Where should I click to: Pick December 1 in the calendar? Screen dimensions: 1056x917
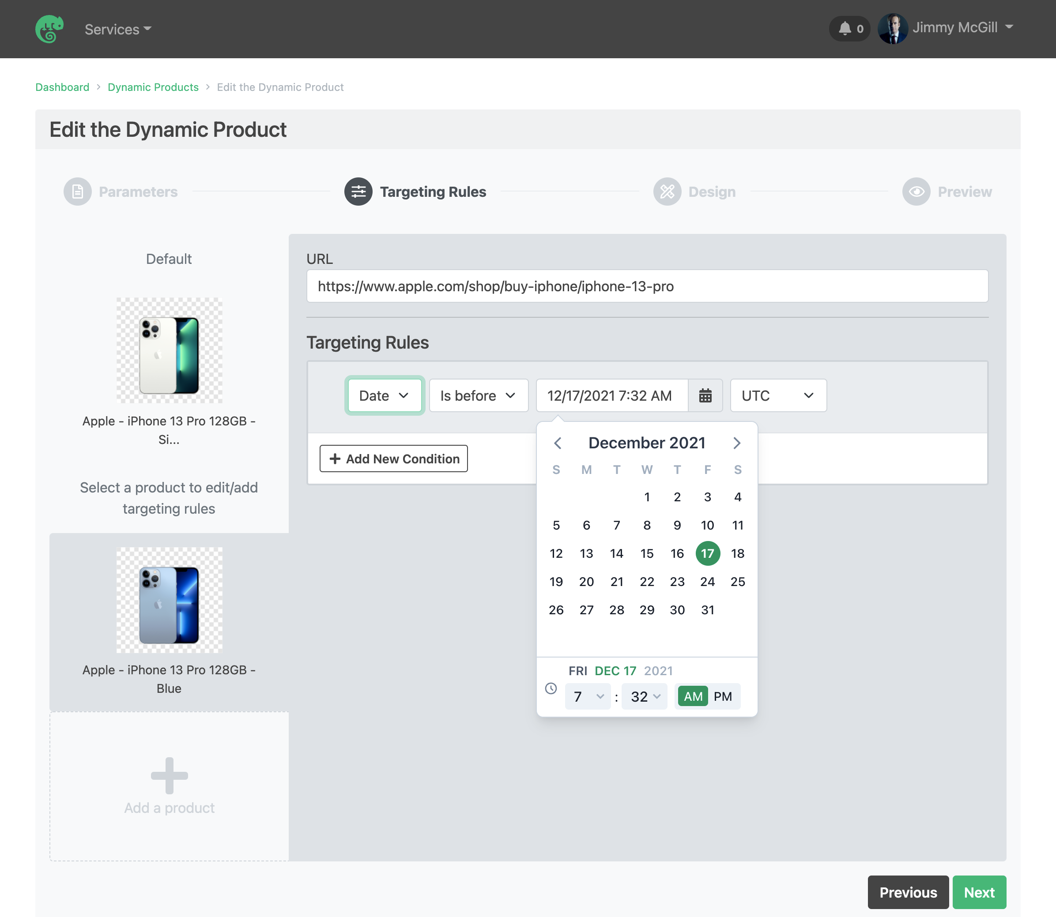pos(647,497)
